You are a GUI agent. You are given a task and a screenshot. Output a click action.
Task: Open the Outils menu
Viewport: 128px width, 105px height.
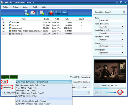[35, 7]
